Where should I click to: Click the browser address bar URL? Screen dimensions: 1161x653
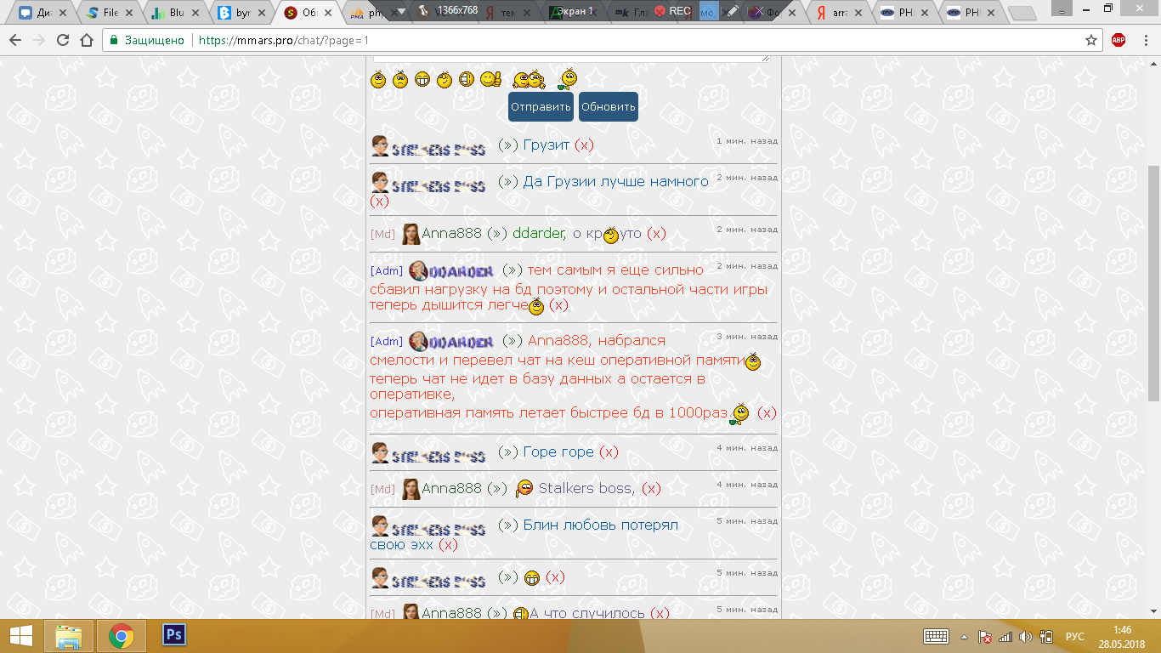pos(284,40)
